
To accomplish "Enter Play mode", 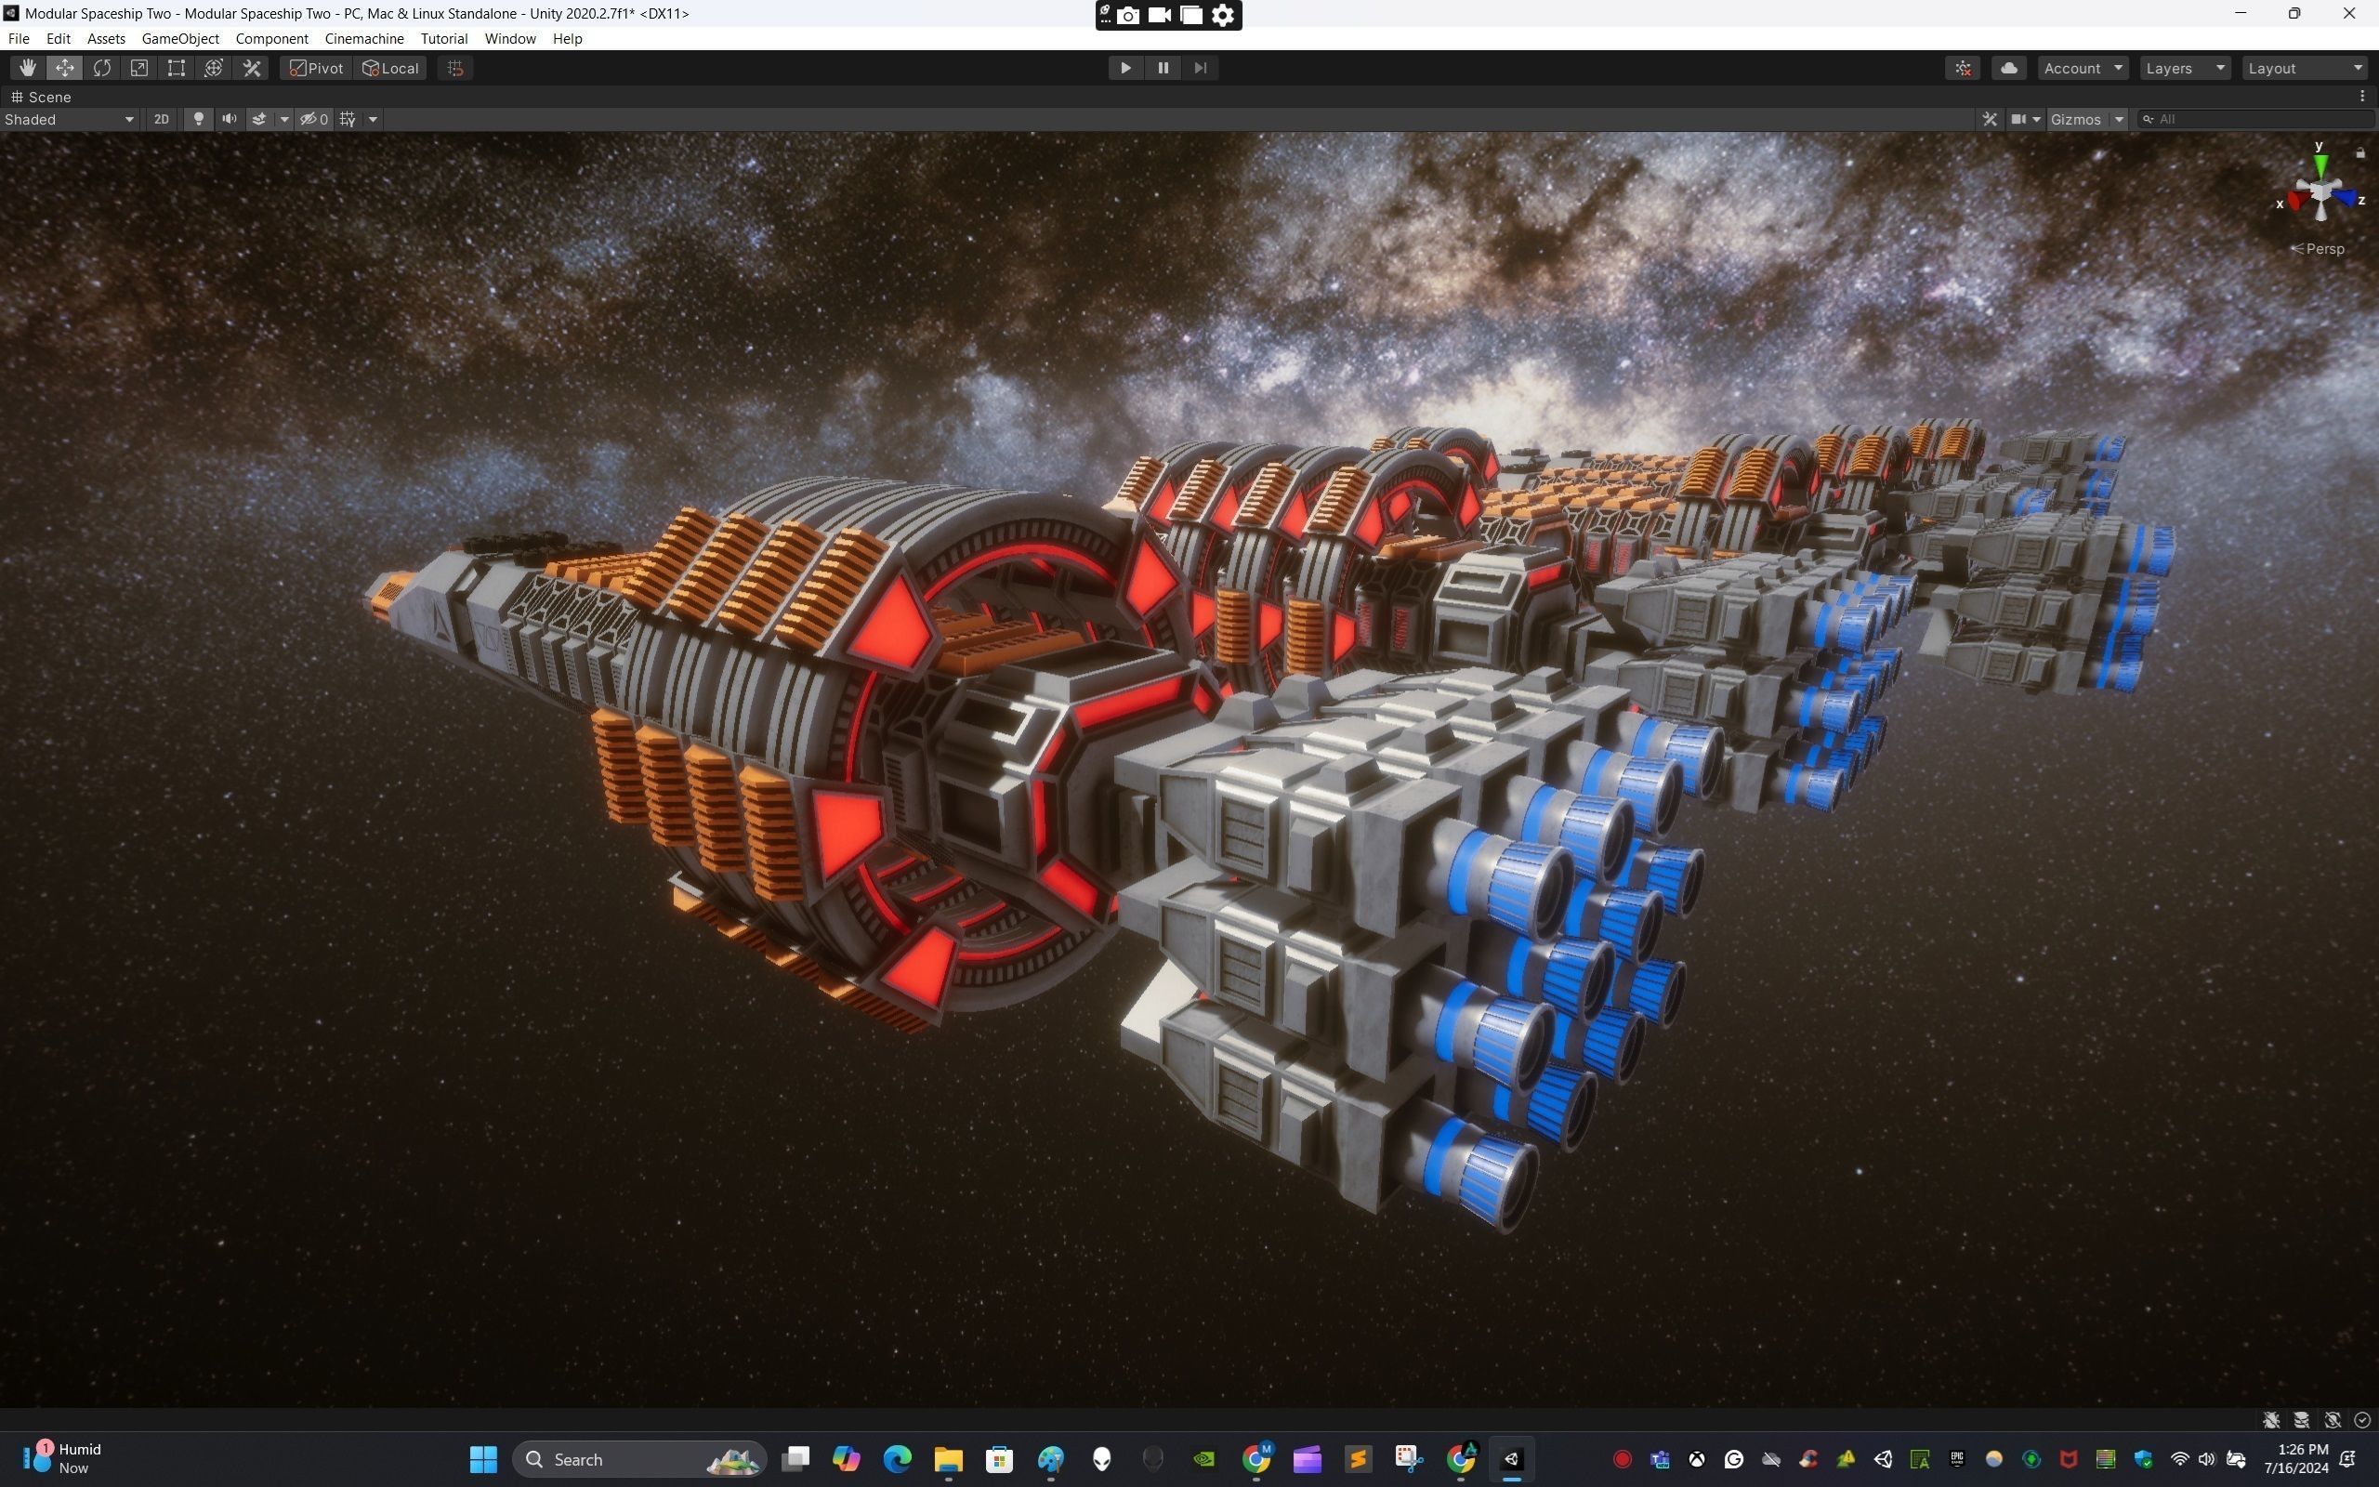I will (1125, 68).
